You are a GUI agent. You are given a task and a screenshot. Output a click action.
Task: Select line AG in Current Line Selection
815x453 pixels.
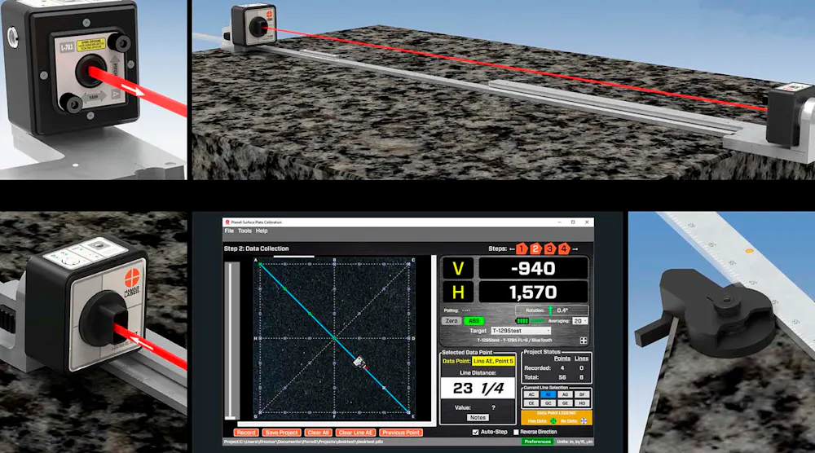coord(565,395)
